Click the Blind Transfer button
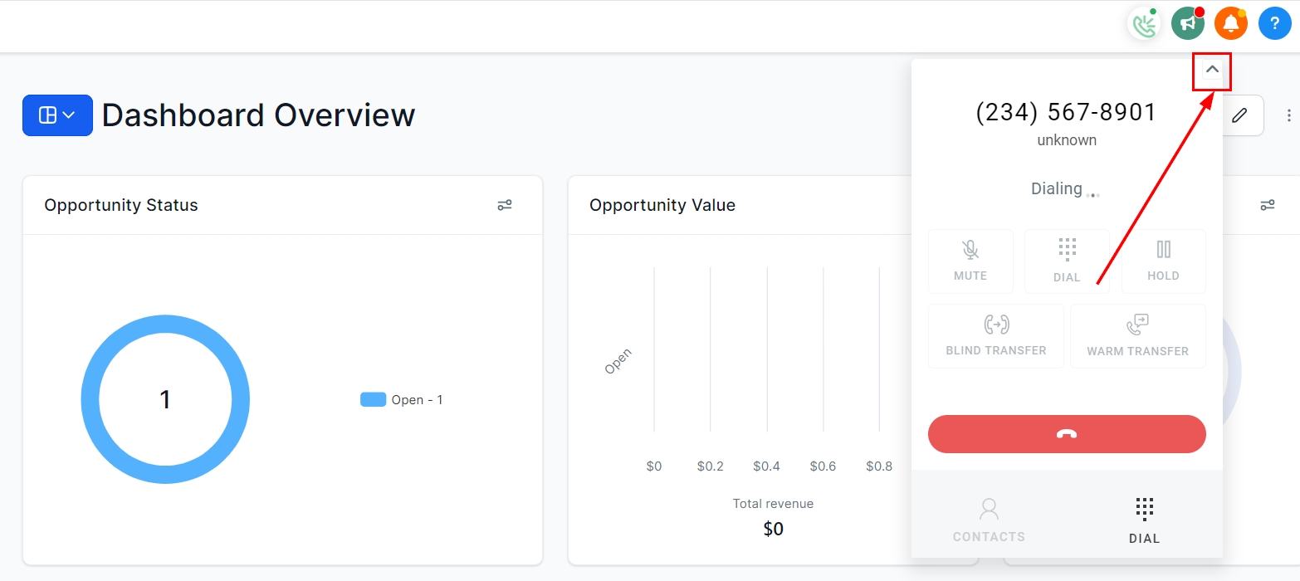 [x=996, y=335]
